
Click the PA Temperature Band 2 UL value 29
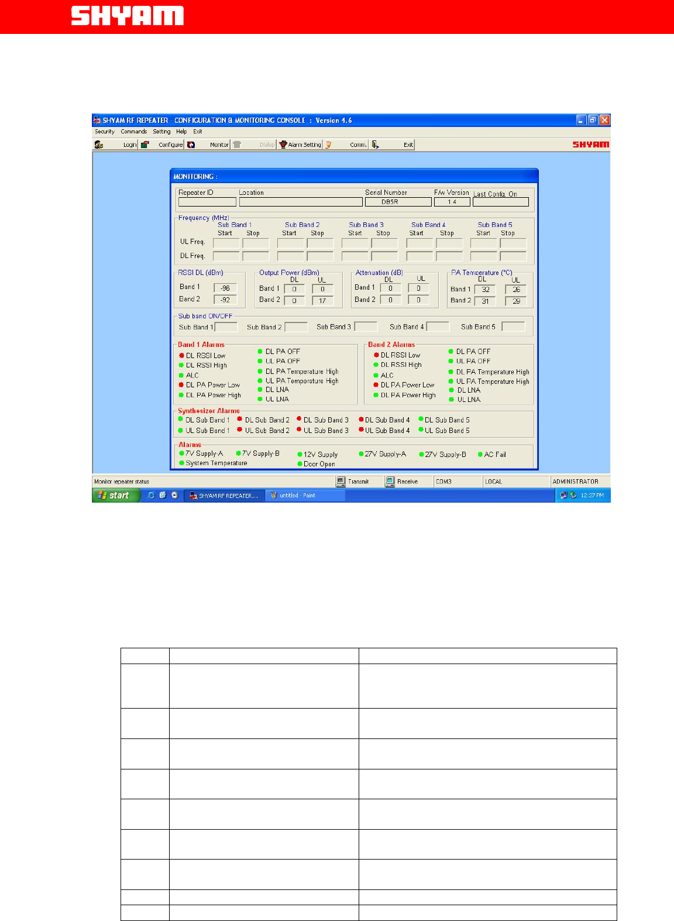pyautogui.click(x=516, y=301)
